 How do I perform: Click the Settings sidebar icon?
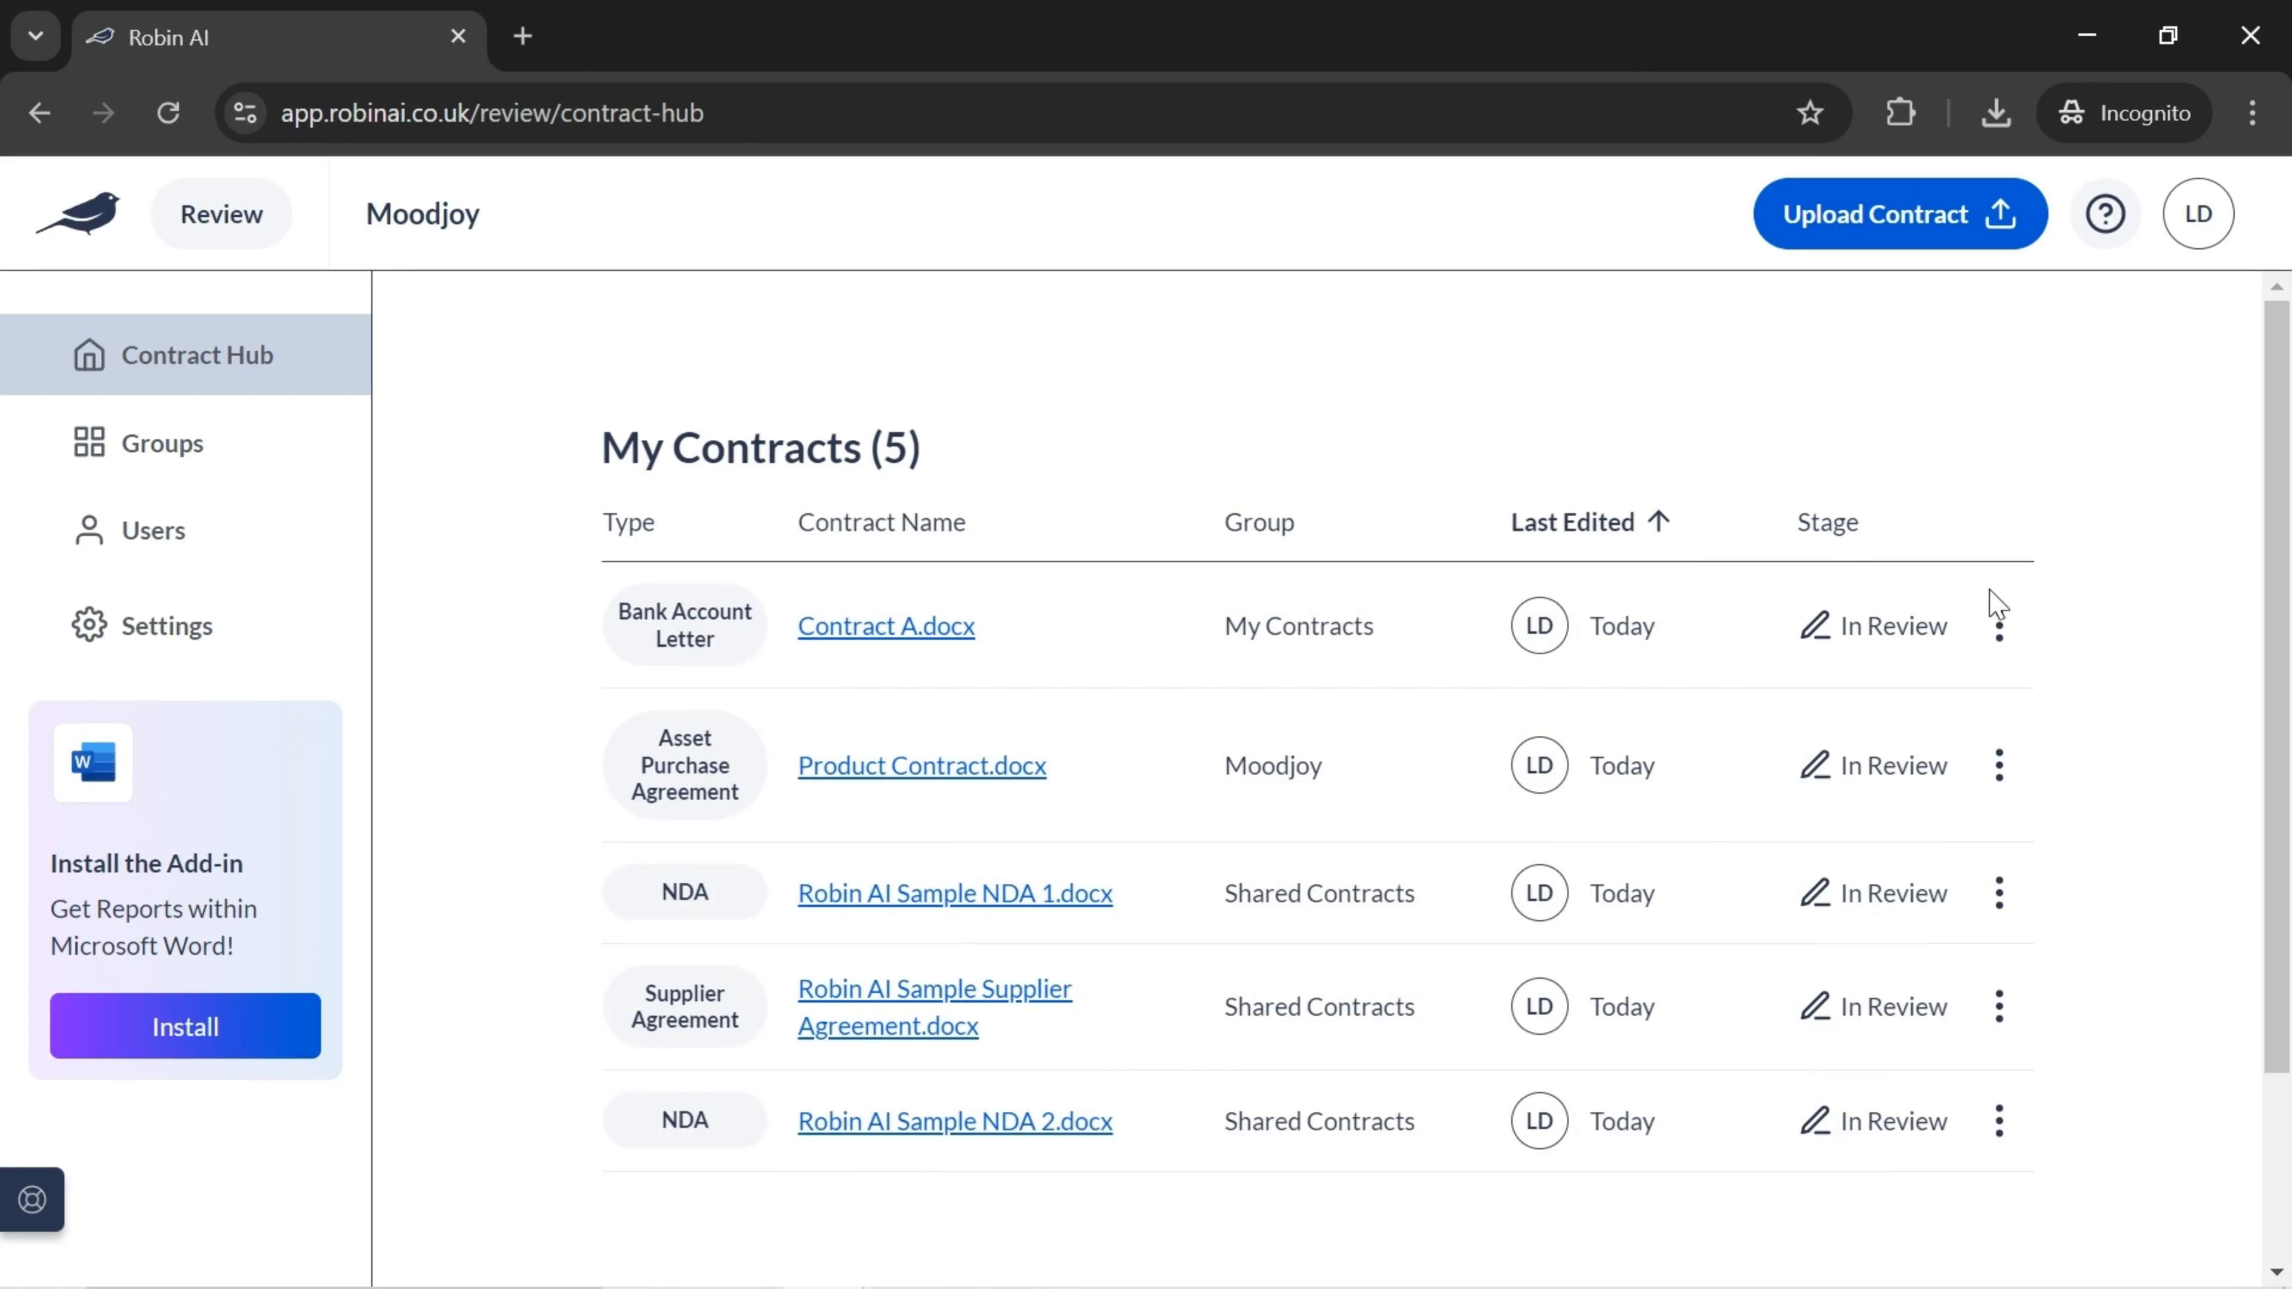pyautogui.click(x=90, y=625)
